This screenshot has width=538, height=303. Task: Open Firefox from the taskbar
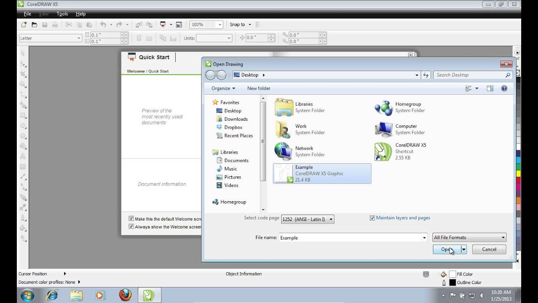(x=125, y=295)
